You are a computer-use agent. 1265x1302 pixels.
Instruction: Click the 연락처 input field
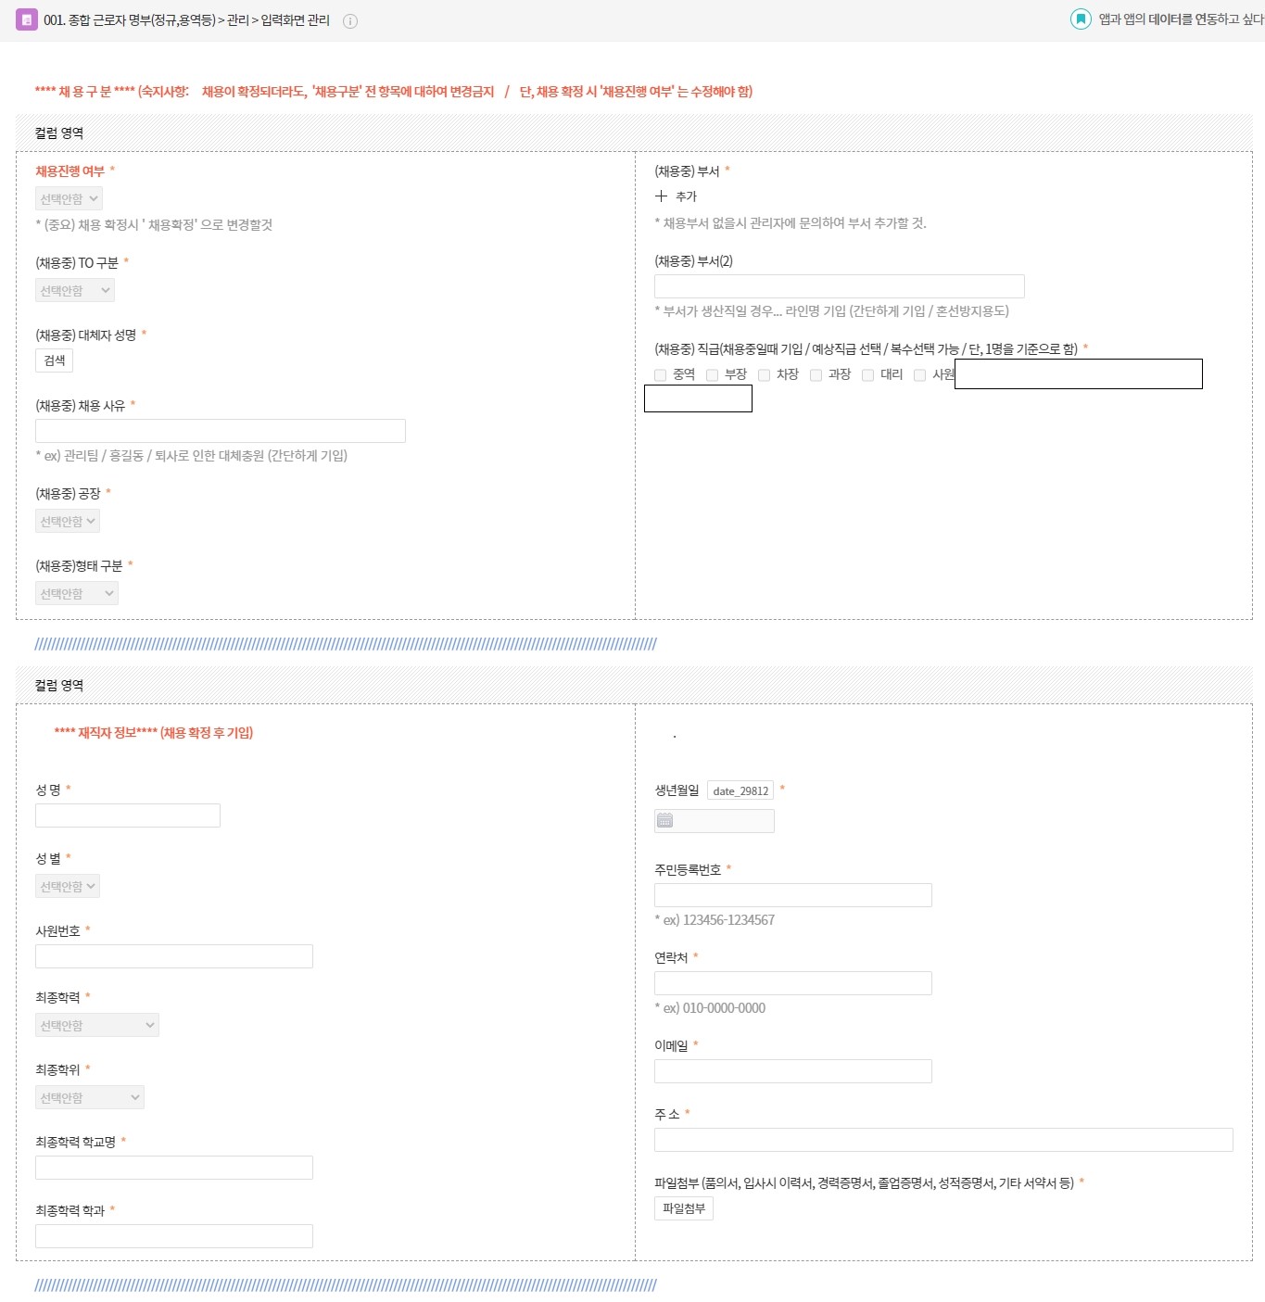click(793, 983)
